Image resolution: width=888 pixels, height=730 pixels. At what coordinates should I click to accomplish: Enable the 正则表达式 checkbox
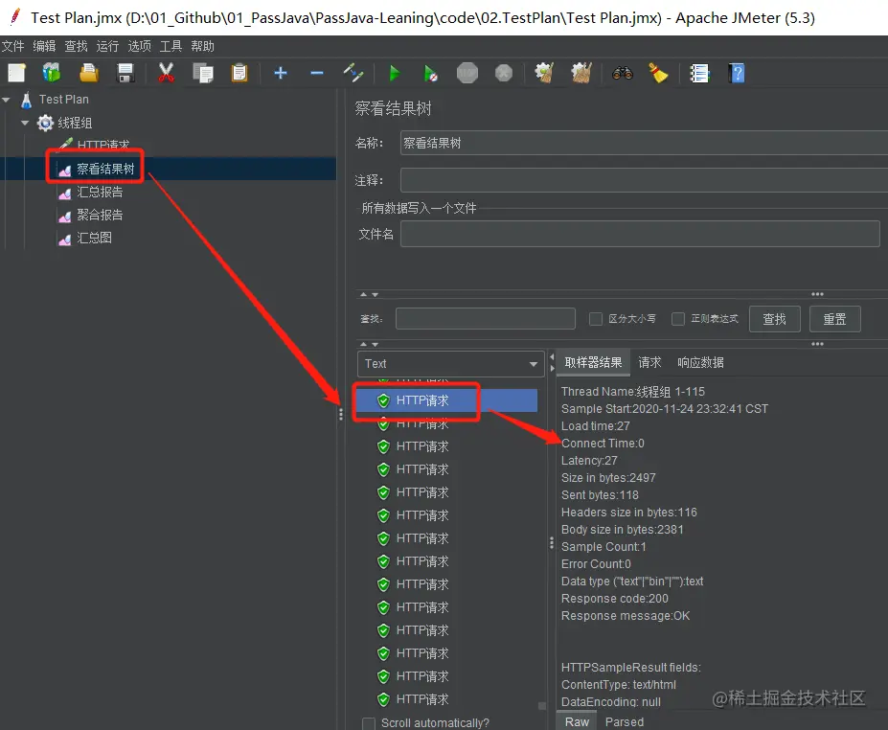point(678,319)
